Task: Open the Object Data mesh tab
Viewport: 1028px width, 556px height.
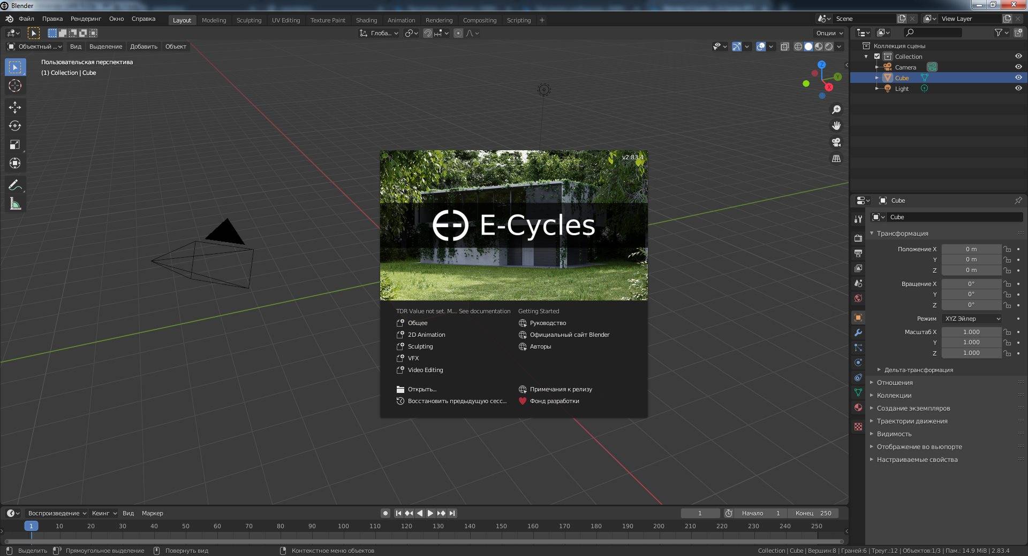Action: click(858, 392)
